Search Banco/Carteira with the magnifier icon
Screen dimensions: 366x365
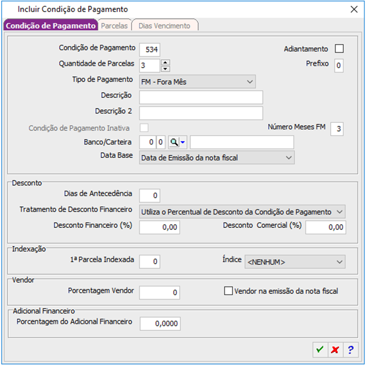point(174,142)
